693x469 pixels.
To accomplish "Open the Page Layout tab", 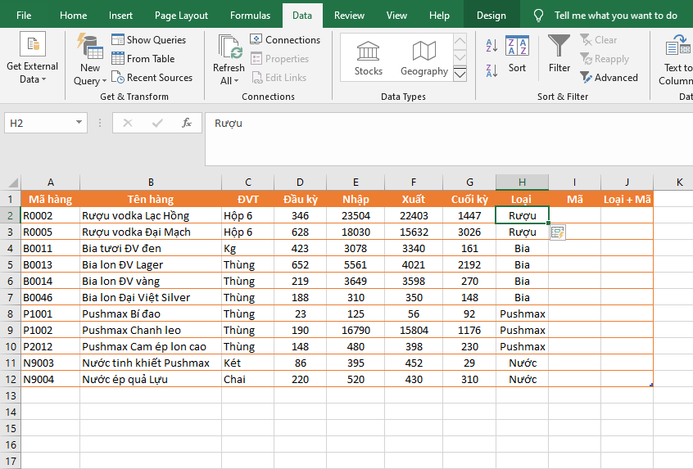I will (x=181, y=16).
